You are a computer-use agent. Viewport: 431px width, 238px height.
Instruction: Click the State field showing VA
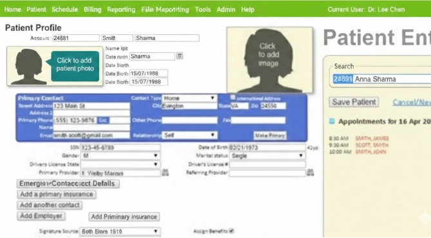tap(240, 106)
